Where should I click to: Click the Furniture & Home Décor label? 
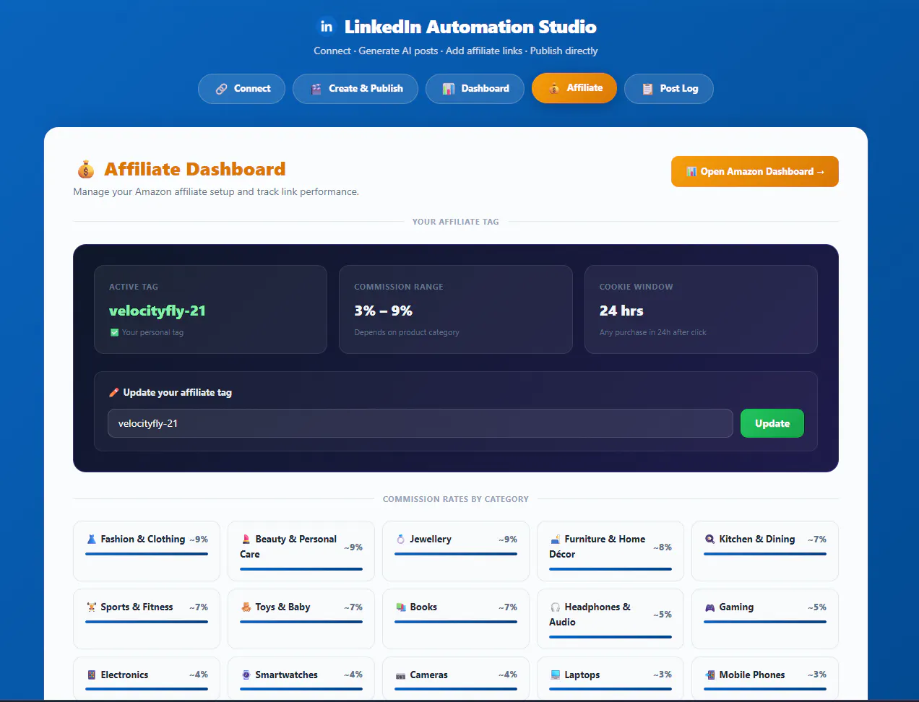[597, 547]
